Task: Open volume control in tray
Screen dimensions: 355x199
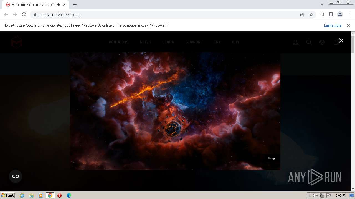Action: click(x=315, y=195)
